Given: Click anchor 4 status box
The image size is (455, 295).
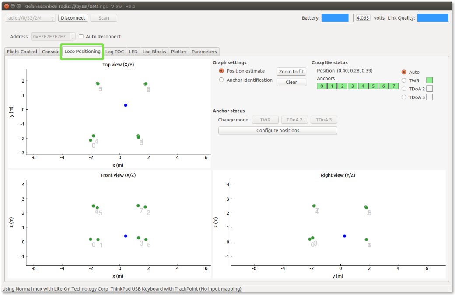Looking at the screenshot, I should pyautogui.click(x=363, y=86).
